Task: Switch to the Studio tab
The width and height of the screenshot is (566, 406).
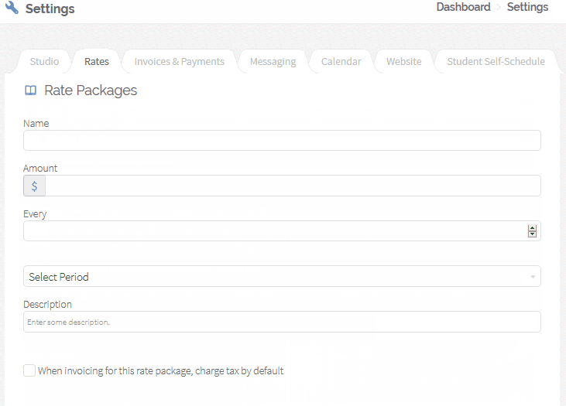Action: click(44, 62)
